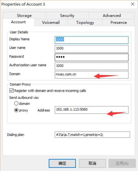The width and height of the screenshot is (138, 171).
Task: Open the Voicemail tab
Action: pos(51,23)
